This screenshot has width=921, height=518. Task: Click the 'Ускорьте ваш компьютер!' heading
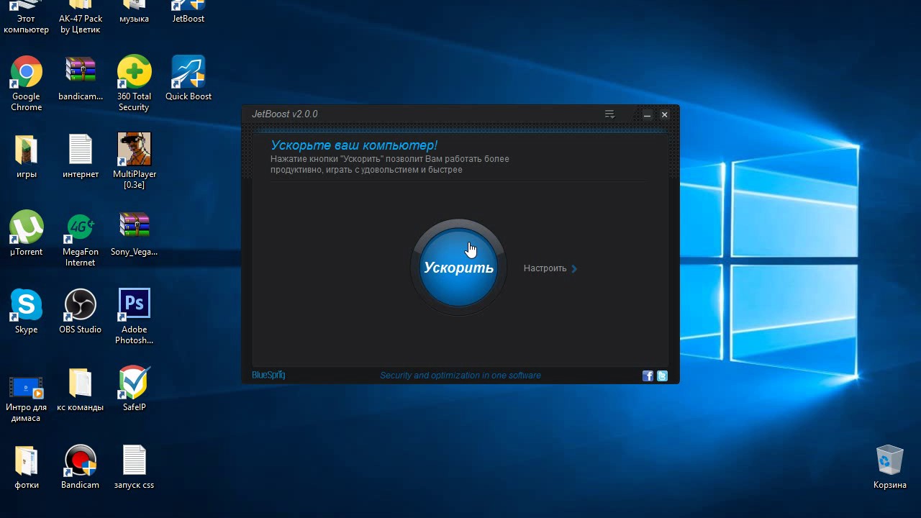click(354, 145)
